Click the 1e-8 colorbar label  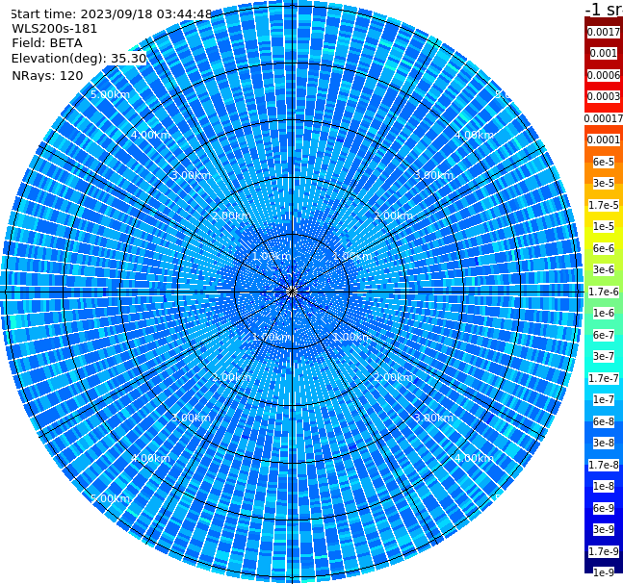[604, 486]
